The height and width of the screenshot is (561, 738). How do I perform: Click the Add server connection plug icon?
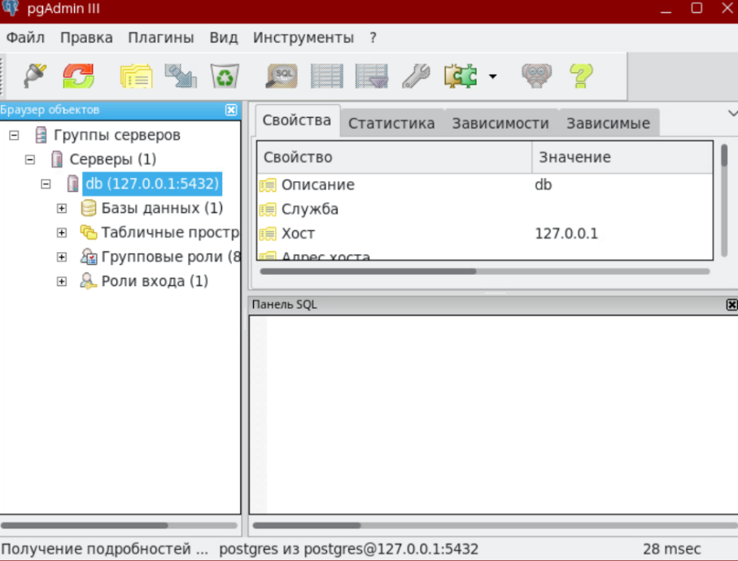point(35,76)
